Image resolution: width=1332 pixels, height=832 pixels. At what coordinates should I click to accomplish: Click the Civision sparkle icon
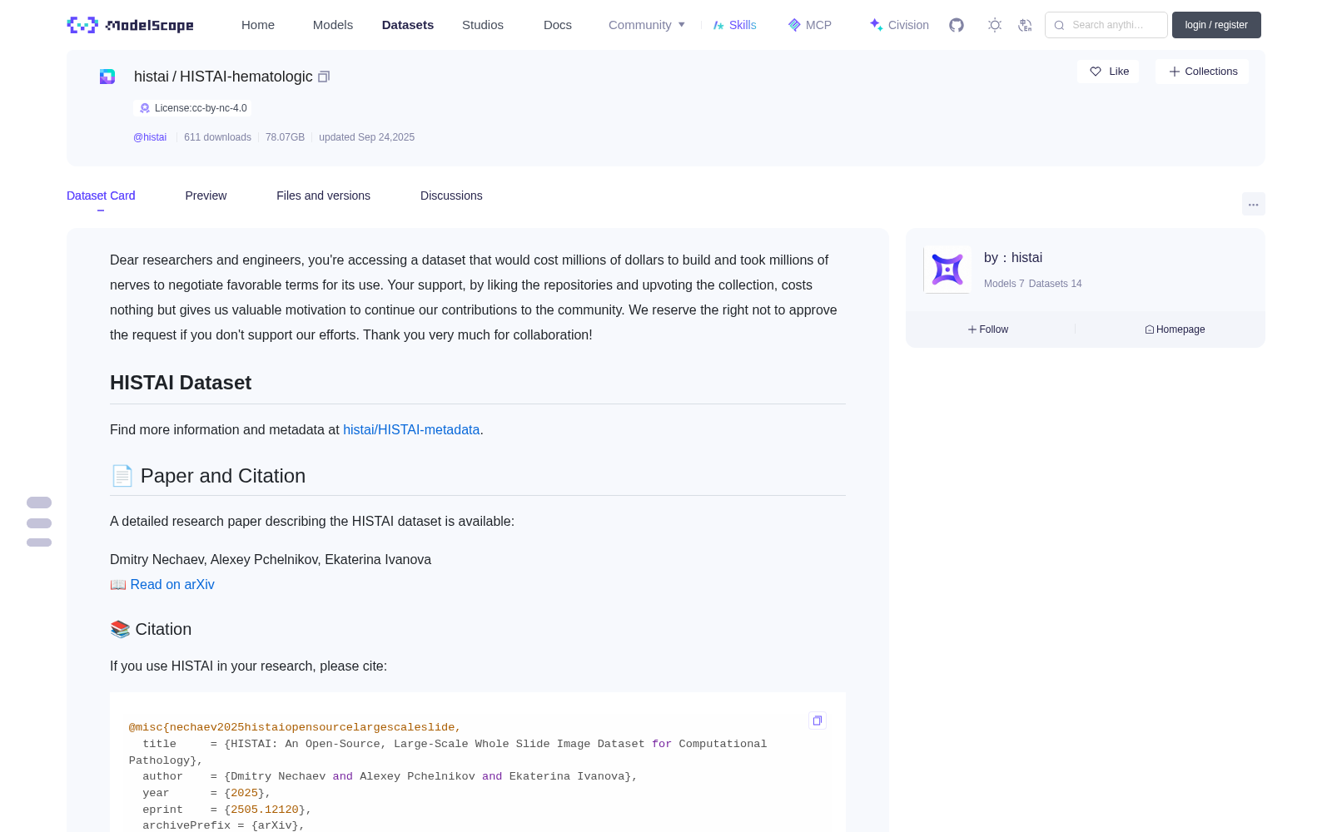[x=877, y=25]
